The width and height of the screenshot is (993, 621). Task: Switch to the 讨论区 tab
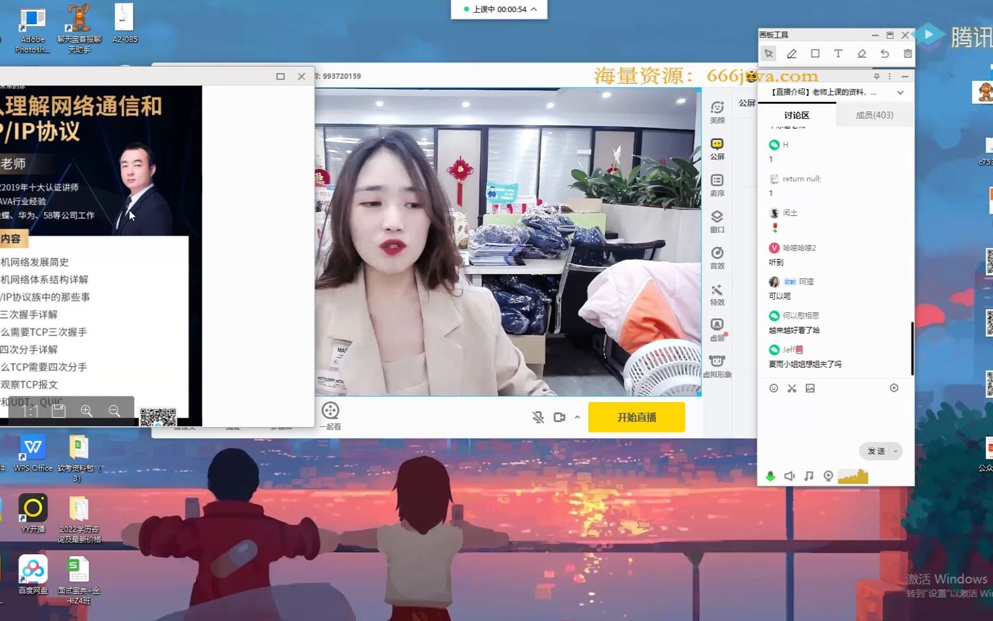(x=796, y=115)
